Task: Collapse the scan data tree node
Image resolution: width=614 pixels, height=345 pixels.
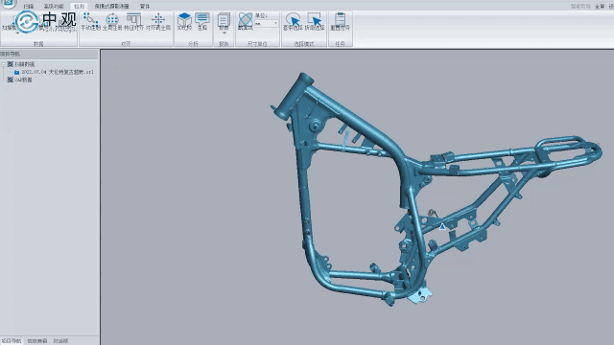Action: pyautogui.click(x=3, y=64)
